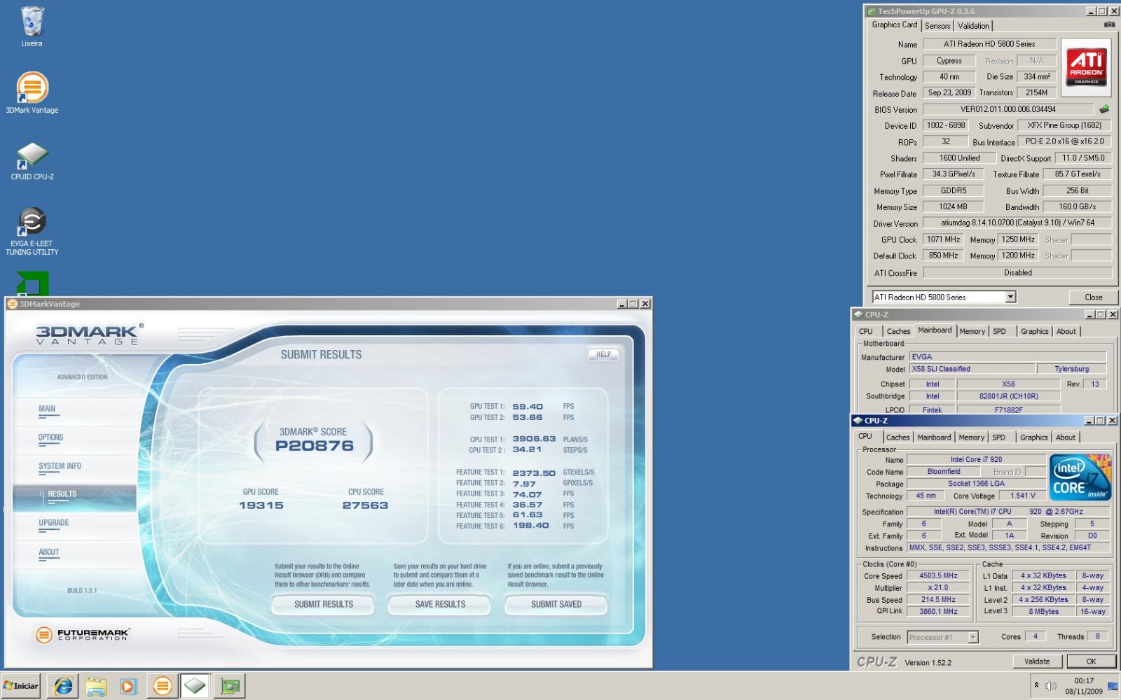Image resolution: width=1121 pixels, height=700 pixels.
Task: Click the Core Voltage 1.541 V value
Action: pyautogui.click(x=1022, y=496)
